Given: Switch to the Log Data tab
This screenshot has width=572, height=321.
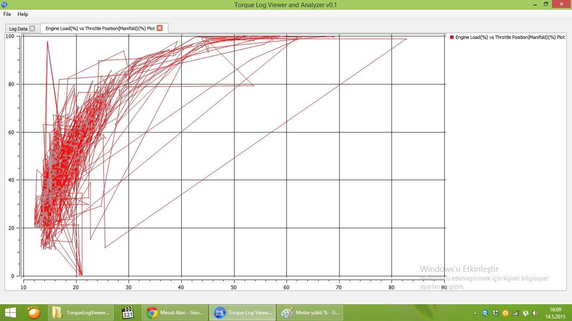Looking at the screenshot, I should coord(18,29).
